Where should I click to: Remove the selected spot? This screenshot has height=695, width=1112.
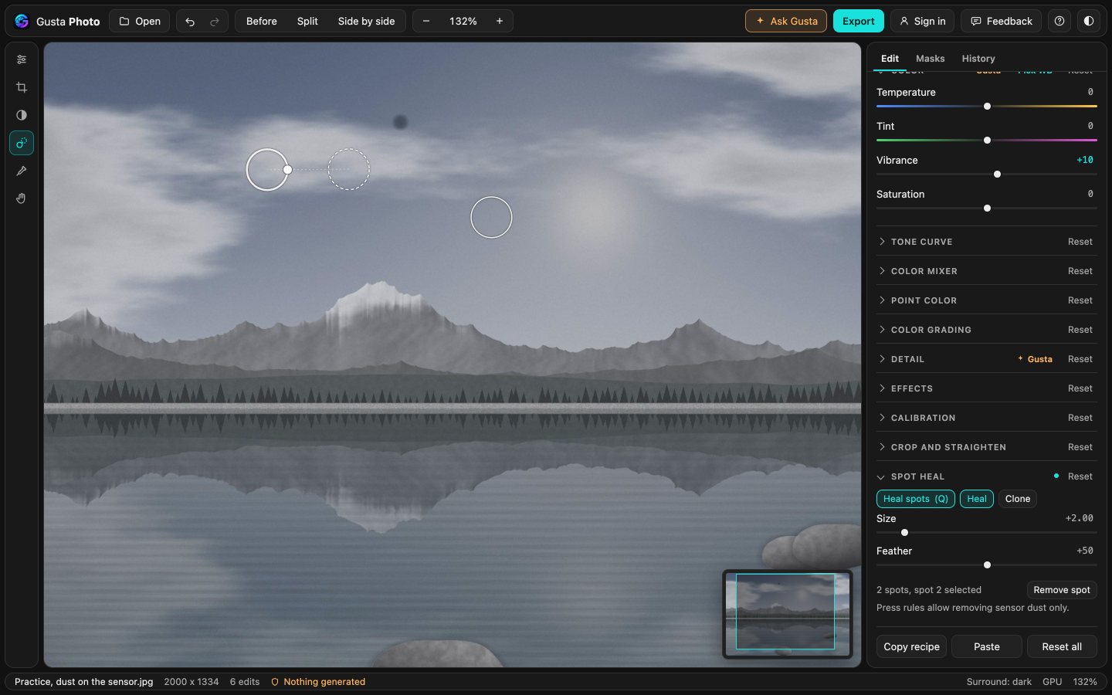click(x=1062, y=590)
